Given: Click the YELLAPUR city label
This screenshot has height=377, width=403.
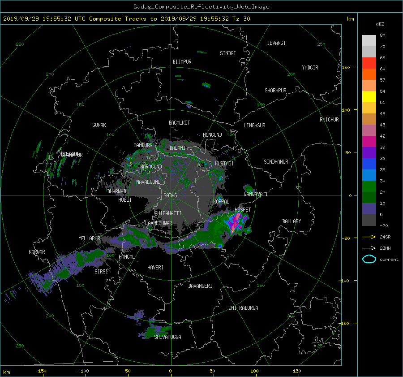Looking at the screenshot, I should [x=89, y=238].
